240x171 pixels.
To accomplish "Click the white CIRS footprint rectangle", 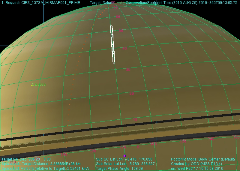I will (112, 45).
